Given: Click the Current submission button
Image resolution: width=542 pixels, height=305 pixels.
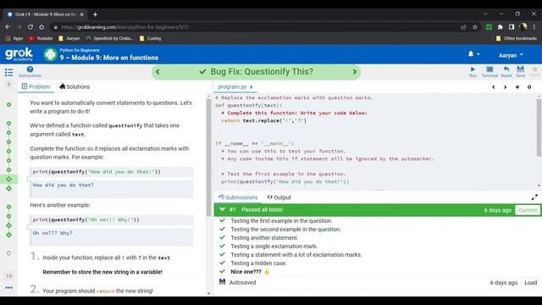Looking at the screenshot, I should tap(528, 210).
